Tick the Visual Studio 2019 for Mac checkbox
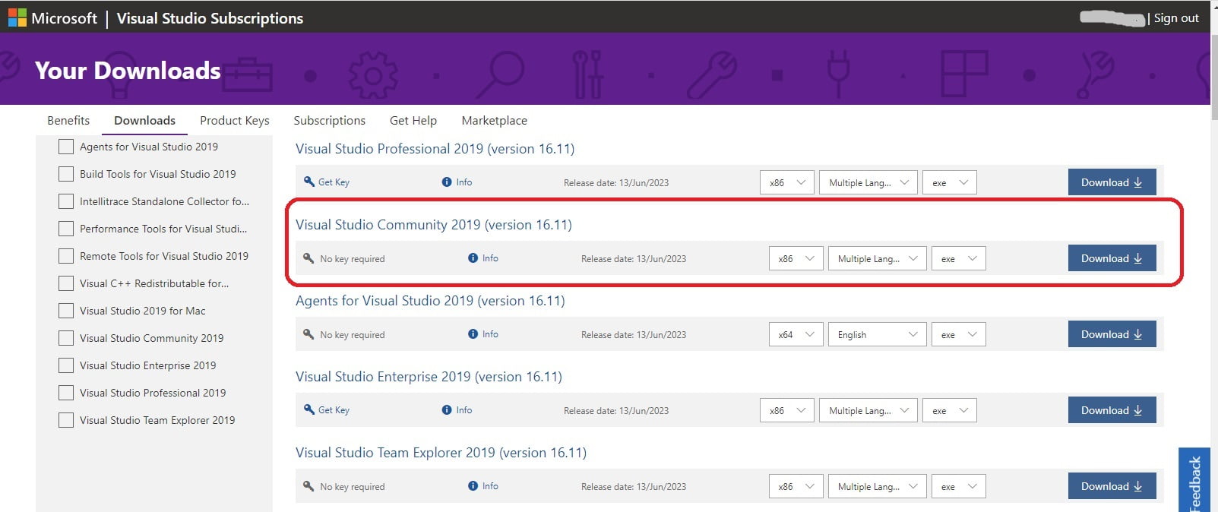Viewport: 1218px width, 512px height. pos(66,311)
